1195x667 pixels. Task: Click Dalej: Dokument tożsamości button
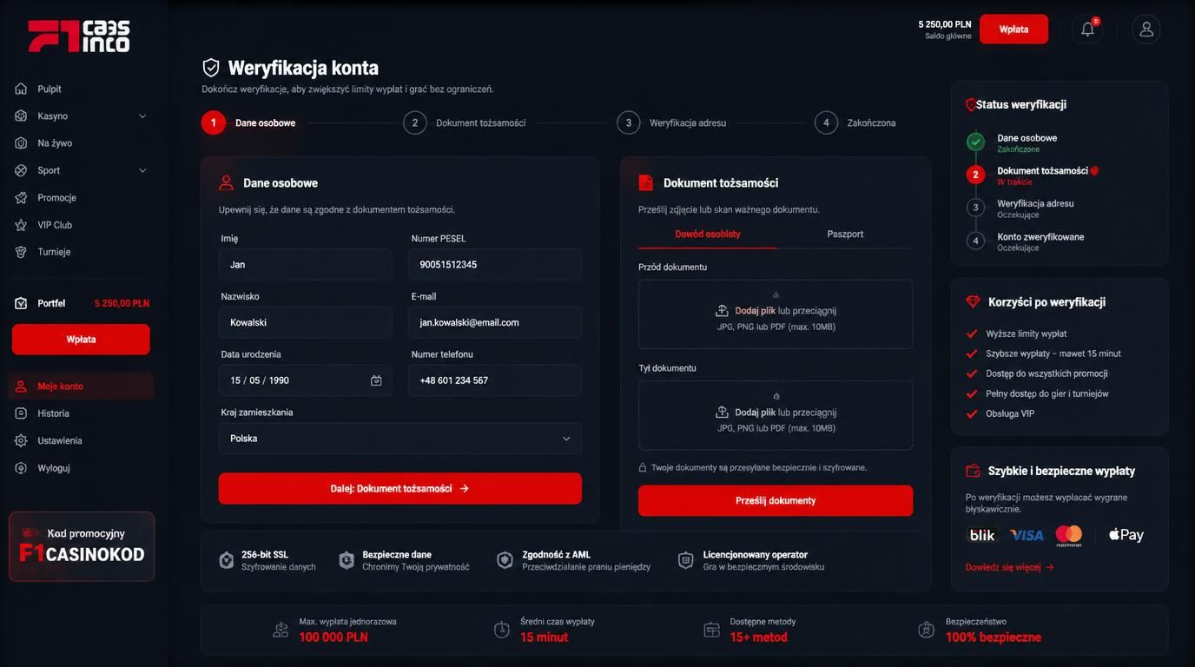[x=400, y=488]
